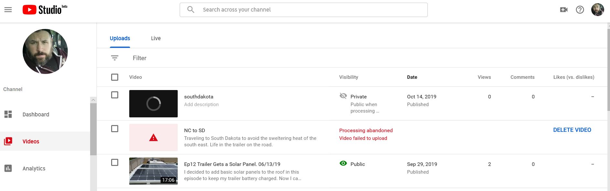The image size is (610, 191).
Task: Click the DELETE VIDEO button
Action: (572, 130)
